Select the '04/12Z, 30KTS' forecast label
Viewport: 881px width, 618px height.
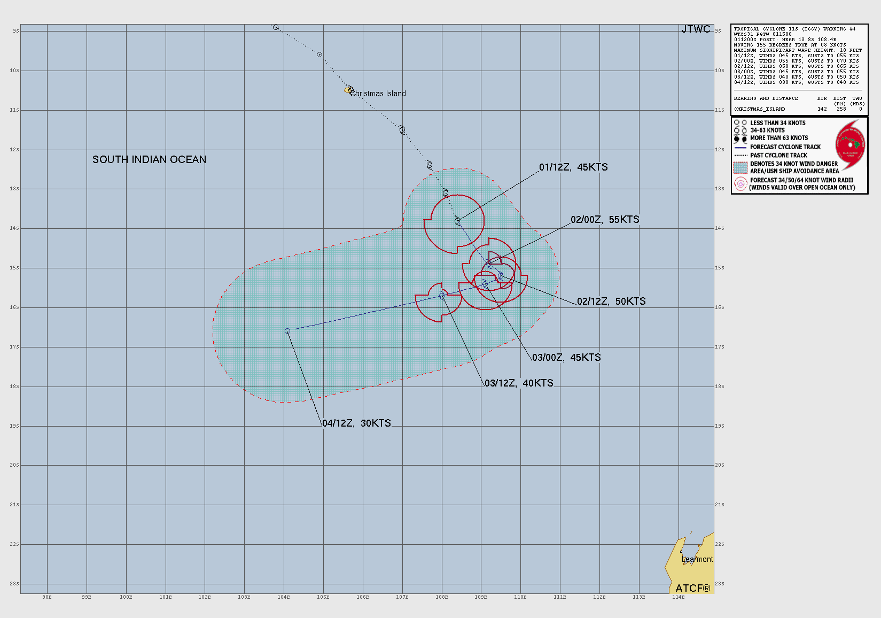tap(356, 423)
